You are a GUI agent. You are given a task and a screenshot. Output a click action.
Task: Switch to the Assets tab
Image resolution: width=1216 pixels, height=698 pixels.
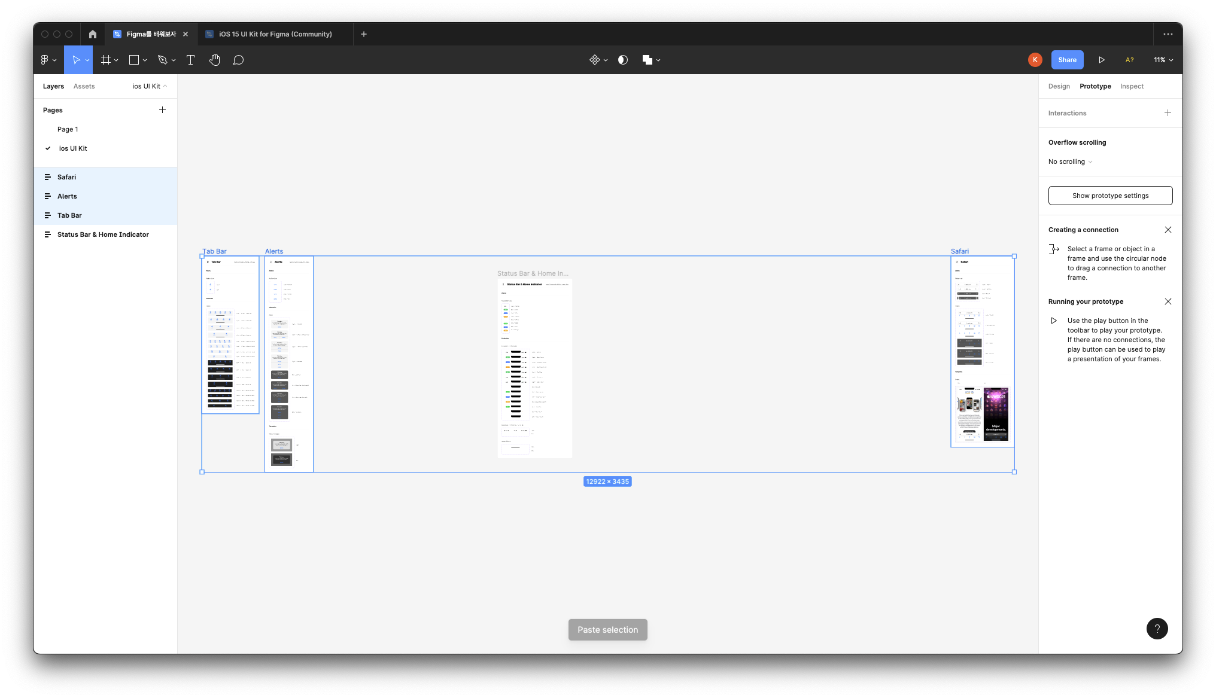(84, 86)
